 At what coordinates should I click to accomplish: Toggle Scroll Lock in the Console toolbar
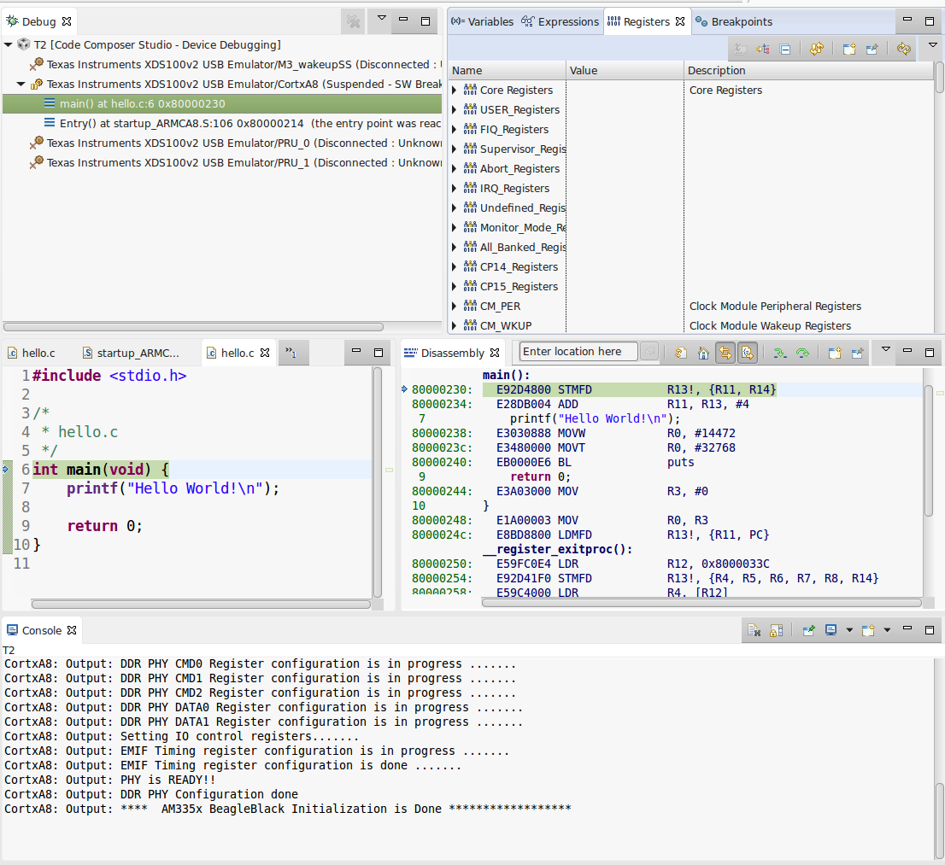click(776, 630)
